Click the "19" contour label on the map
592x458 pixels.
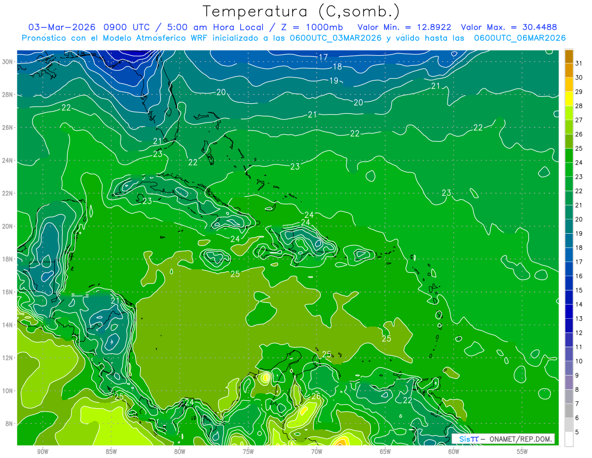coord(333,81)
